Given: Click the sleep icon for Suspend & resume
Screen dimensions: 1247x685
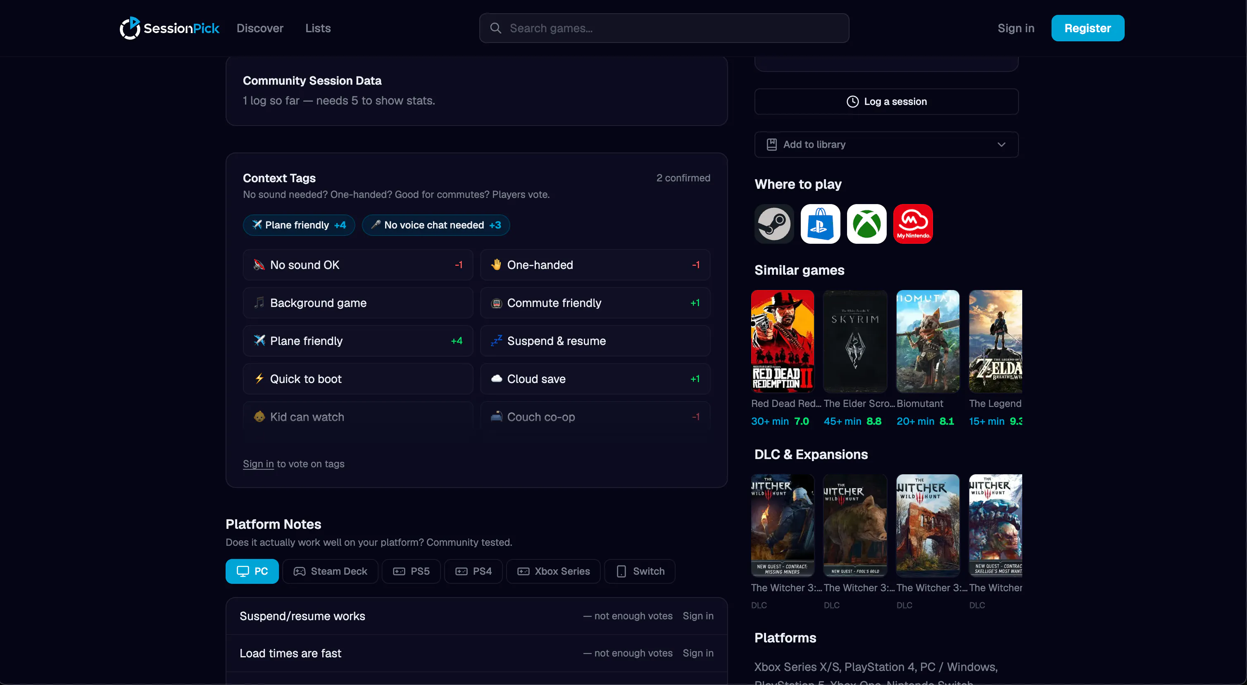Looking at the screenshot, I should pyautogui.click(x=496, y=341).
